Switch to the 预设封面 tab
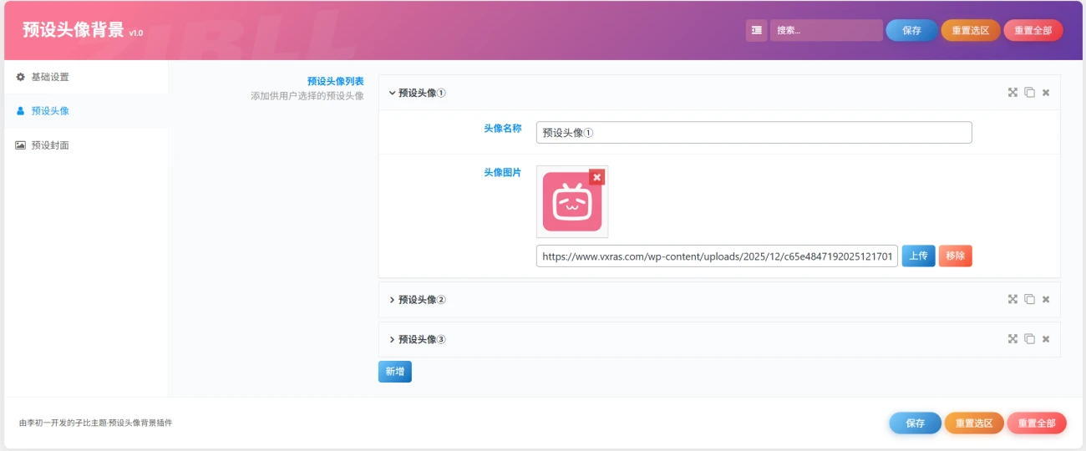 click(86, 144)
